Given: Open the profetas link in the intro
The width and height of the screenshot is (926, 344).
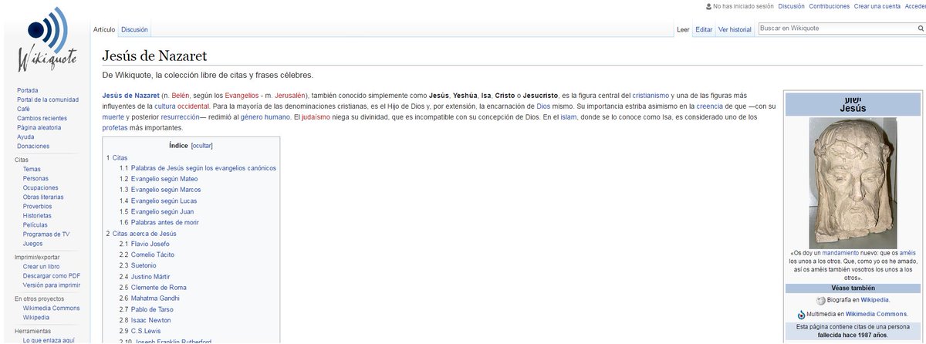Looking at the screenshot, I should (x=116, y=127).
